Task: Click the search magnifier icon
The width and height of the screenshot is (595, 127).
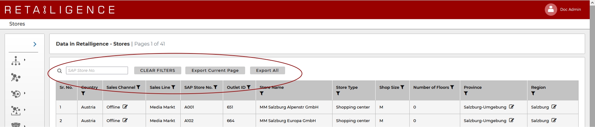Action: pos(59,71)
